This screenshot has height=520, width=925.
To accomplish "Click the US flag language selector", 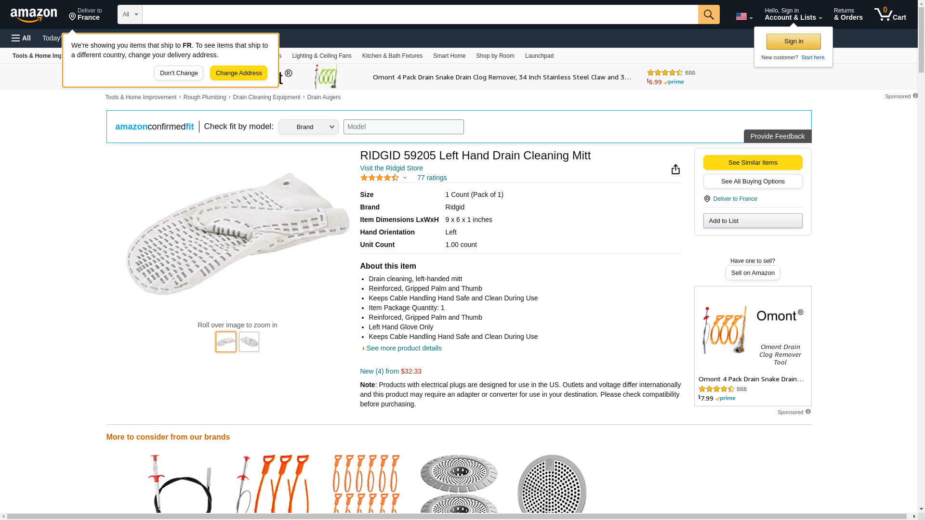I will 743,16.
